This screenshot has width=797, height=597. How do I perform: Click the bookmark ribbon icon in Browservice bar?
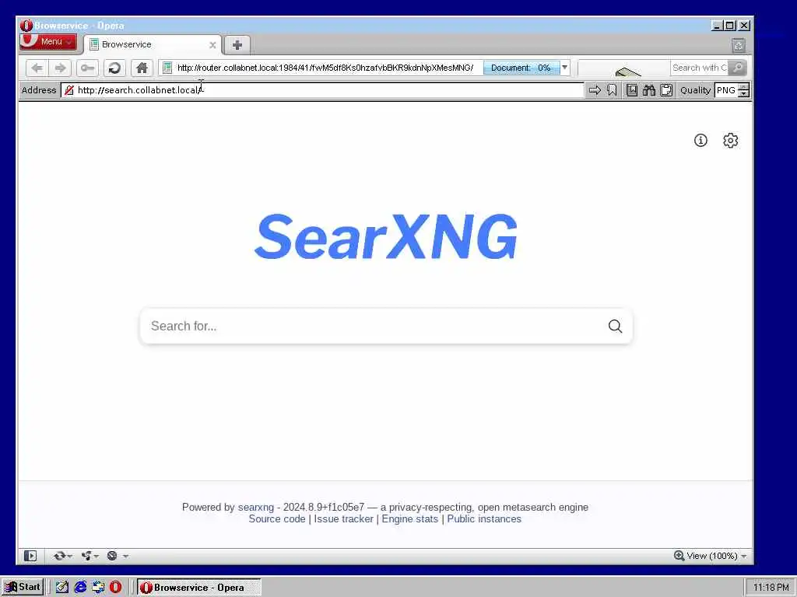(612, 90)
